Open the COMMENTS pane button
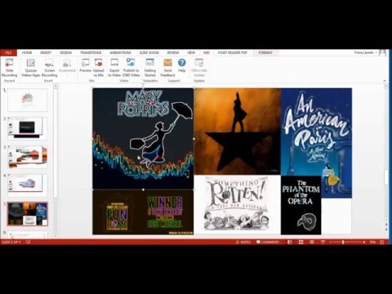The height and width of the screenshot is (294, 392). (268, 242)
